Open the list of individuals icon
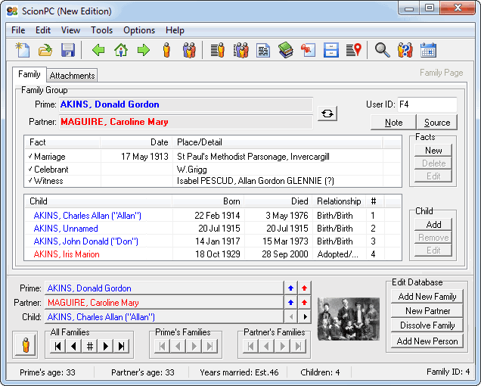 pos(218,50)
